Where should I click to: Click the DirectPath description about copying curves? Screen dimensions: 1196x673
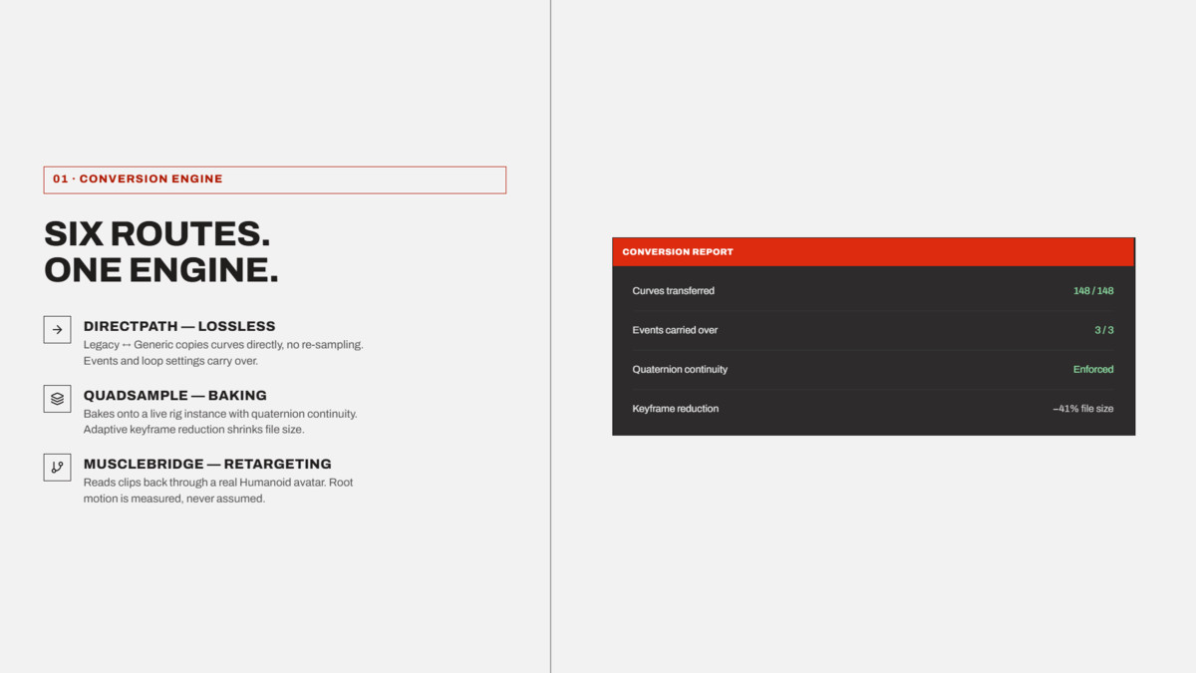click(x=223, y=353)
